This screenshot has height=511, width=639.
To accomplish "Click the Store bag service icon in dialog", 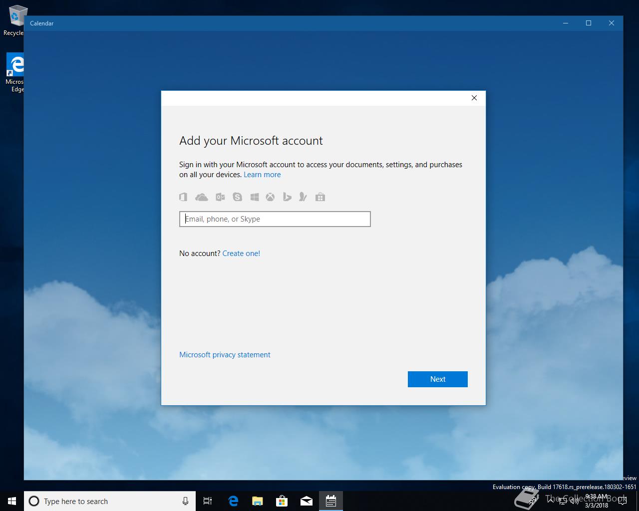I will point(320,197).
